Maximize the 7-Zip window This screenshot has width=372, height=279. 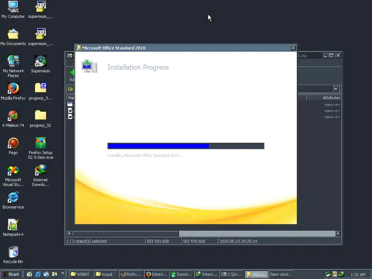click(x=331, y=56)
